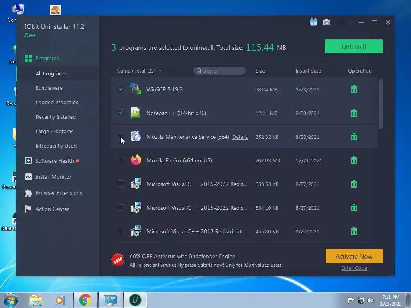Select Logged Programs category
This screenshot has height=308, width=411.
[x=57, y=102]
